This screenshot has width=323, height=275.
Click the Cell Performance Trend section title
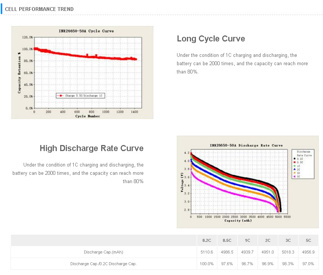[39, 9]
